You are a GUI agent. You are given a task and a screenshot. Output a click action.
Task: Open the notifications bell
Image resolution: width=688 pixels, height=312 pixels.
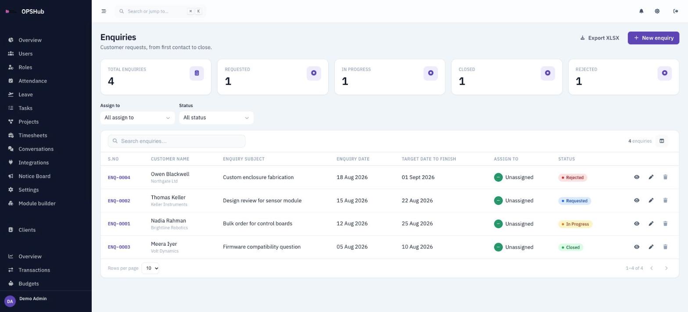click(x=641, y=11)
